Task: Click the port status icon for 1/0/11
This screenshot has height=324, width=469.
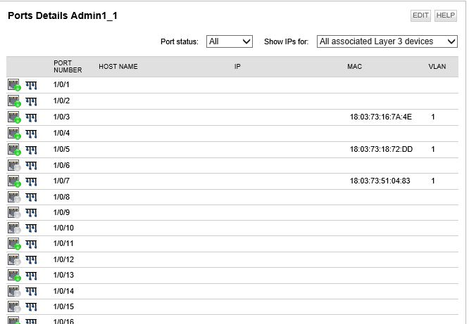Action: [14, 244]
